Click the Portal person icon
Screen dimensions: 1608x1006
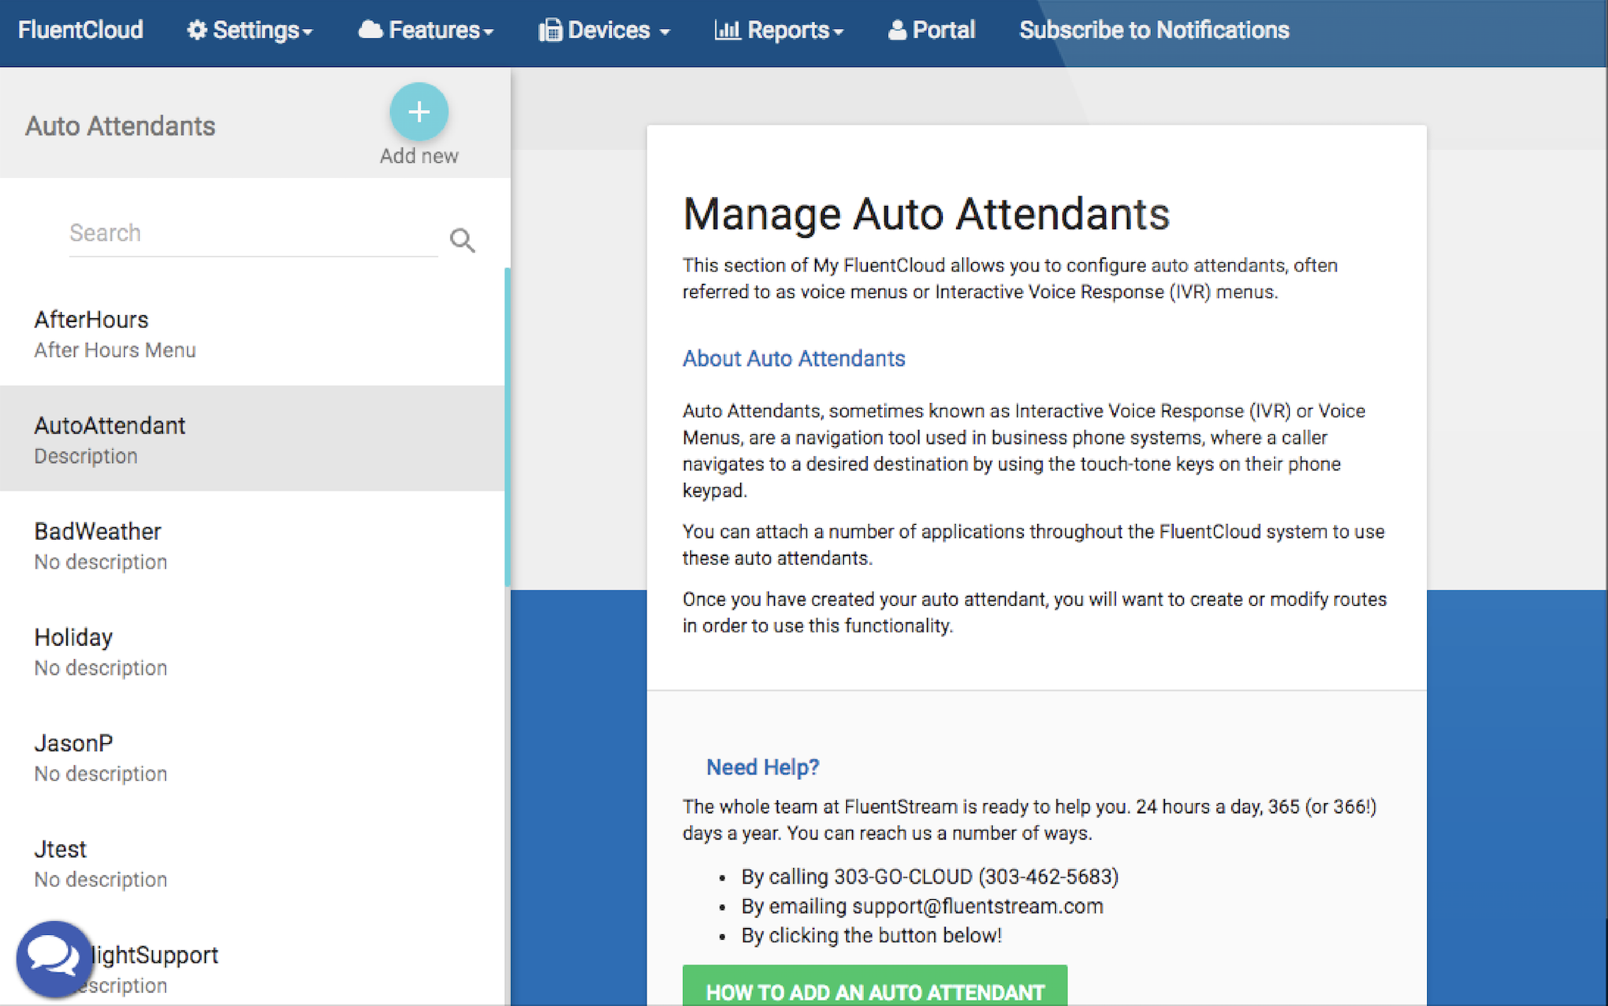coord(897,30)
